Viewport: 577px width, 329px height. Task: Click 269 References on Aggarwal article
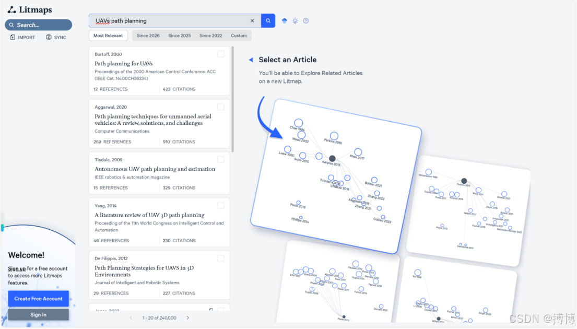coord(112,142)
